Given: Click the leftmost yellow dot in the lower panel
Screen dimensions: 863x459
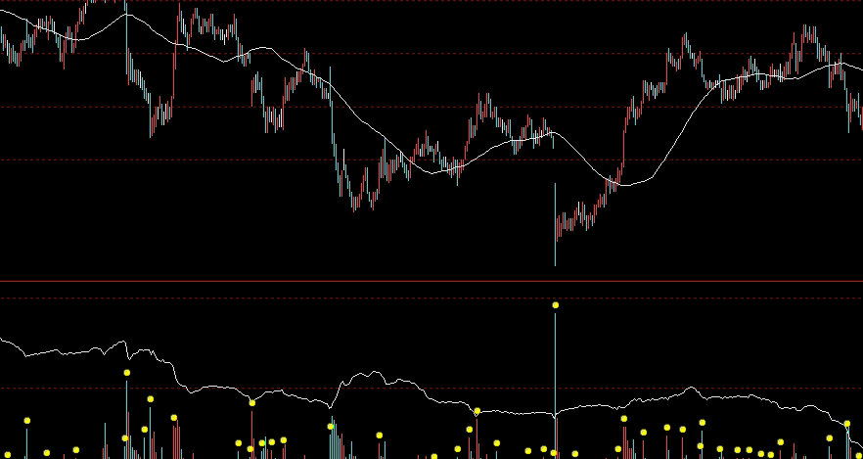Looking at the screenshot, I should (x=27, y=421).
